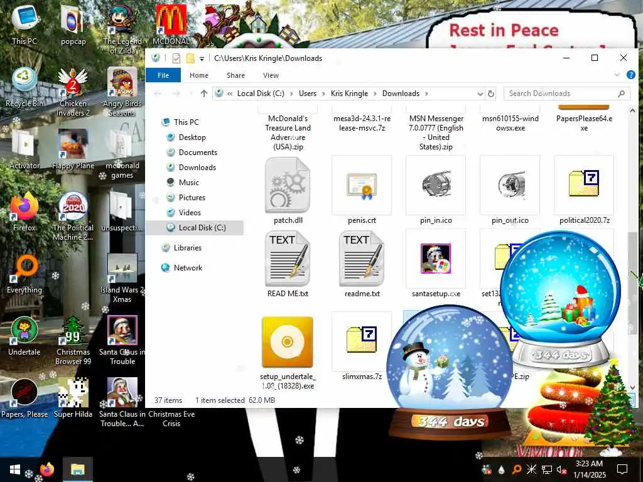This screenshot has height=482, width=643.
Task: Select Music in the navigation pane
Action: 188,183
